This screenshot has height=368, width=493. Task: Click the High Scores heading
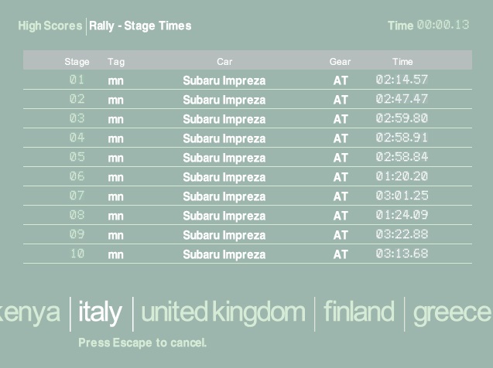tap(50, 26)
